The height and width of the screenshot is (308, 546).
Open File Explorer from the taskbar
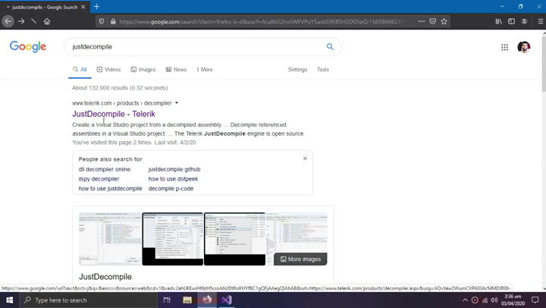187,300
